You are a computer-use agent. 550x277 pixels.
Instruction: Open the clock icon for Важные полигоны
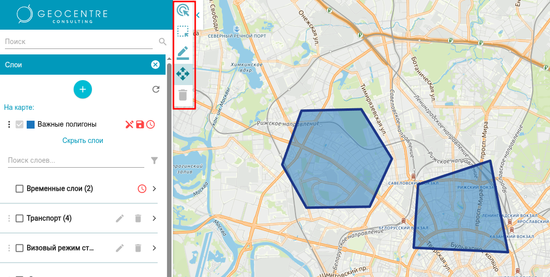coord(151,124)
